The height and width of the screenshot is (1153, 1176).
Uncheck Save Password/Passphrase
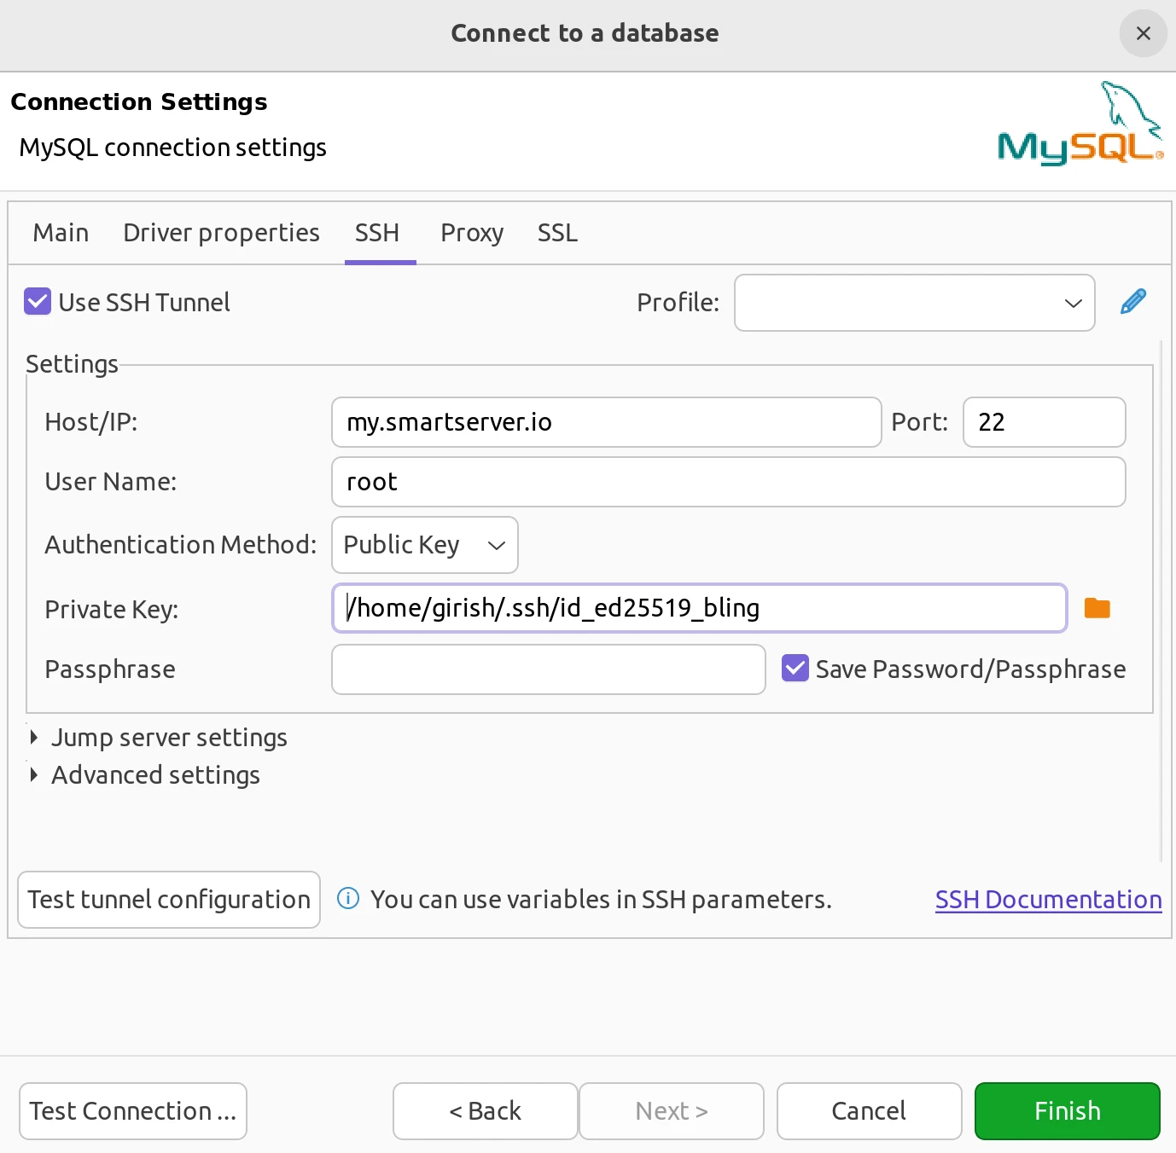794,669
